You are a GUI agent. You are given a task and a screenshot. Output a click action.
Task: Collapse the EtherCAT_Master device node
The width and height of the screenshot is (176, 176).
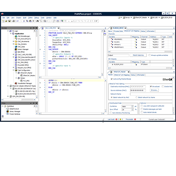(x=8, y=86)
